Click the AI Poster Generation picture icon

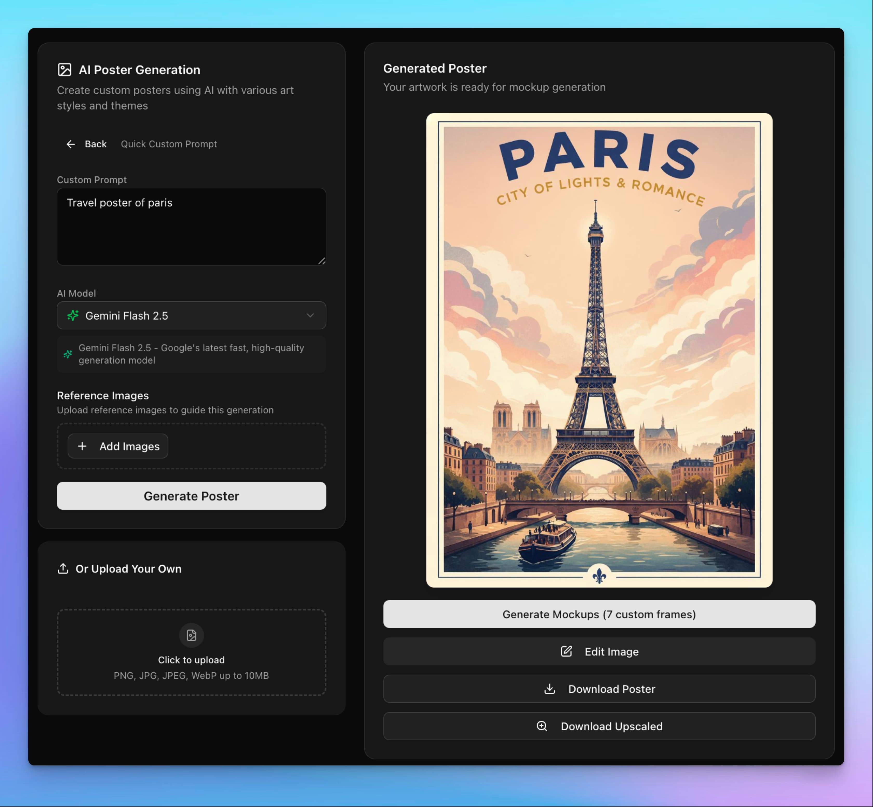point(65,69)
